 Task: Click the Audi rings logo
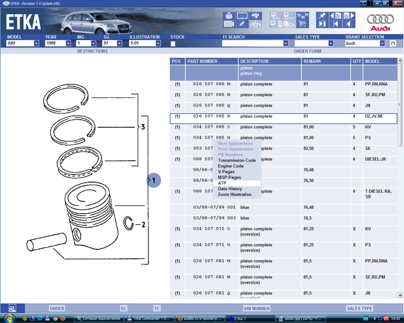pos(380,19)
